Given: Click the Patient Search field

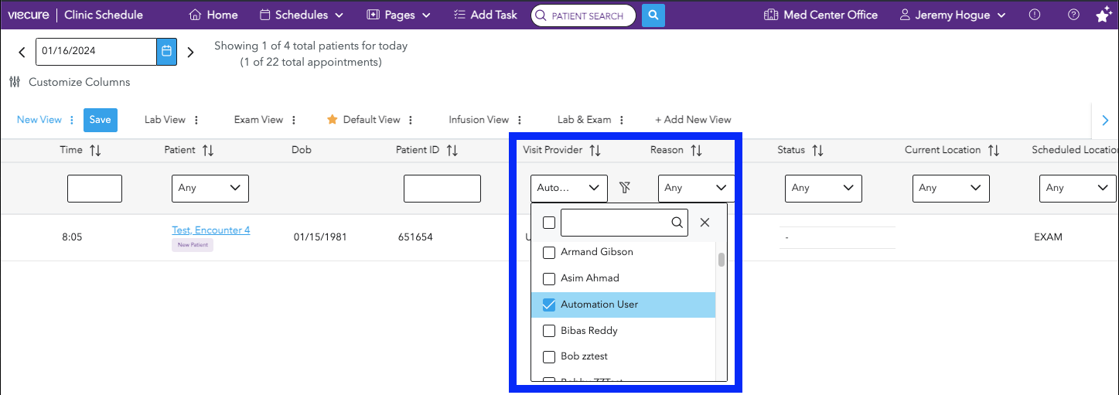Looking at the screenshot, I should [583, 15].
